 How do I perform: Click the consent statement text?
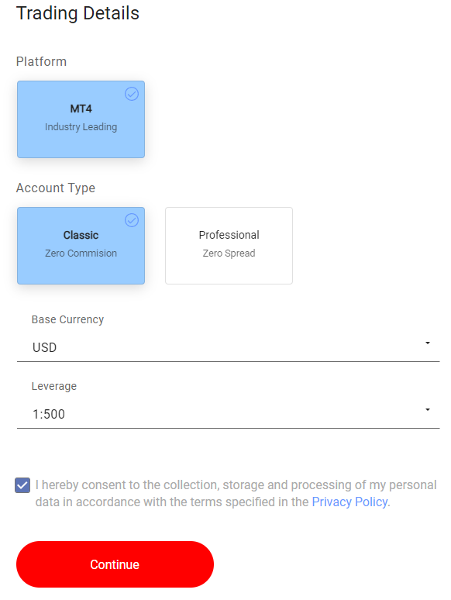click(236, 493)
